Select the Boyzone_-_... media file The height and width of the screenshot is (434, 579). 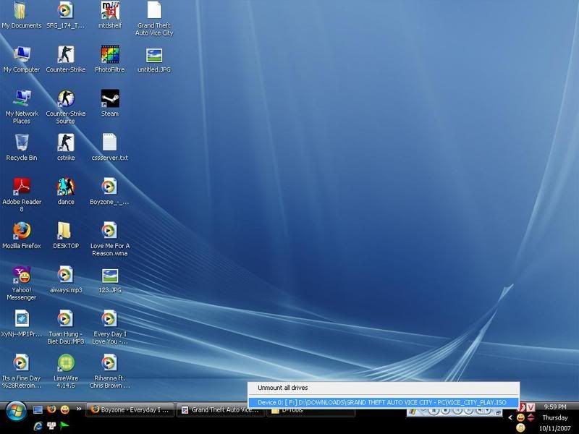[110, 191]
